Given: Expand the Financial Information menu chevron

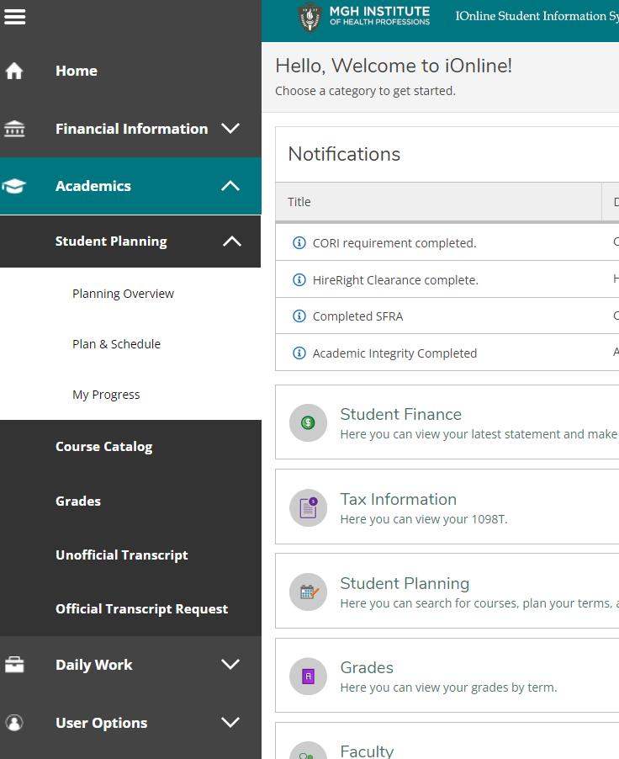Looking at the screenshot, I should pyautogui.click(x=230, y=129).
